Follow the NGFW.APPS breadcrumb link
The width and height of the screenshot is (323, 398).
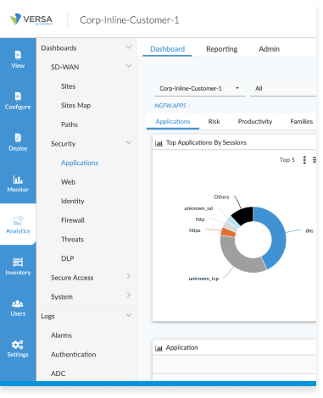[x=170, y=106]
